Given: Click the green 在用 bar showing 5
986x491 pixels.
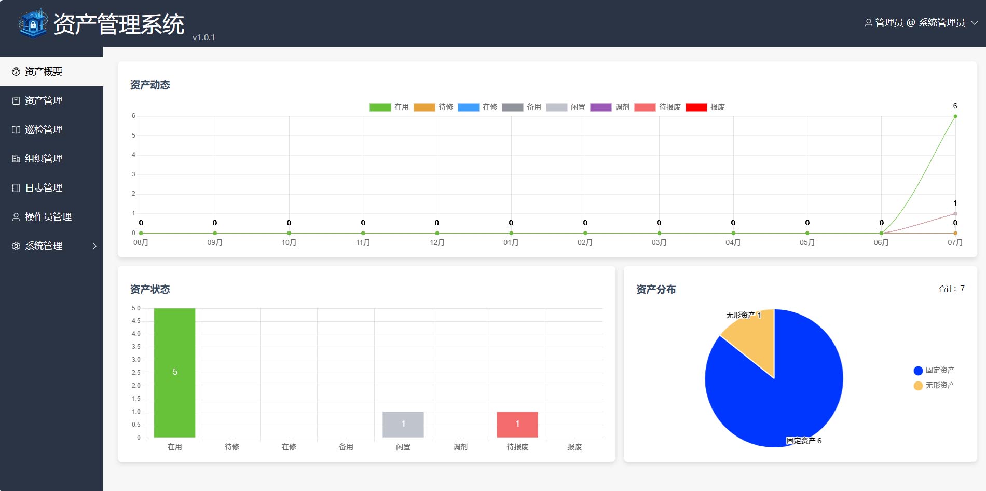Looking at the screenshot, I should coord(175,373).
